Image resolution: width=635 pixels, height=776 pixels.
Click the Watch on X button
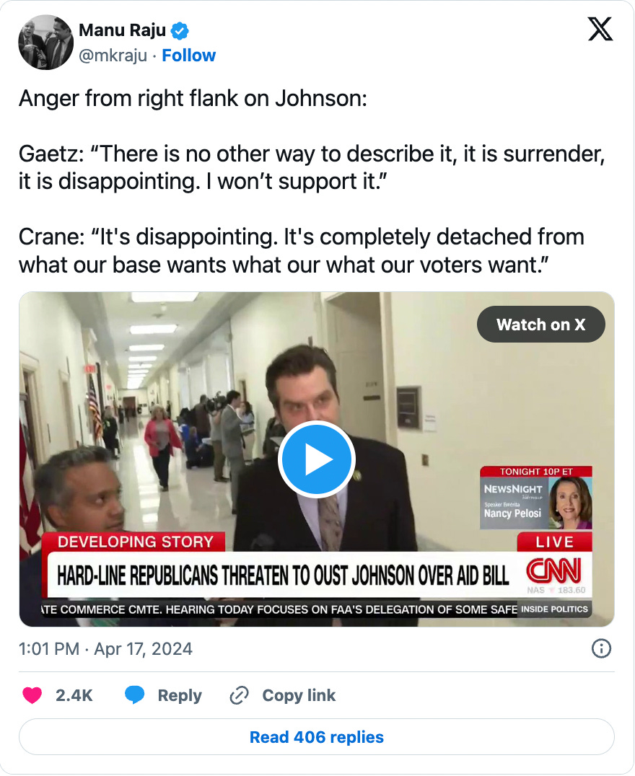click(x=541, y=324)
